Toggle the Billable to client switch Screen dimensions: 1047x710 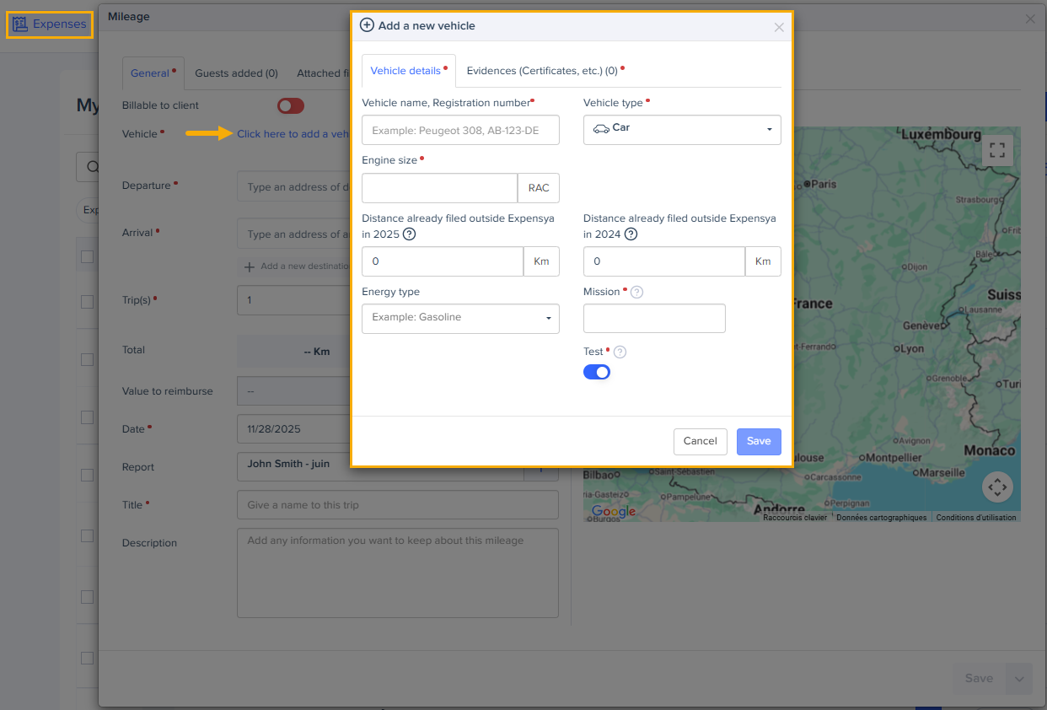point(291,105)
